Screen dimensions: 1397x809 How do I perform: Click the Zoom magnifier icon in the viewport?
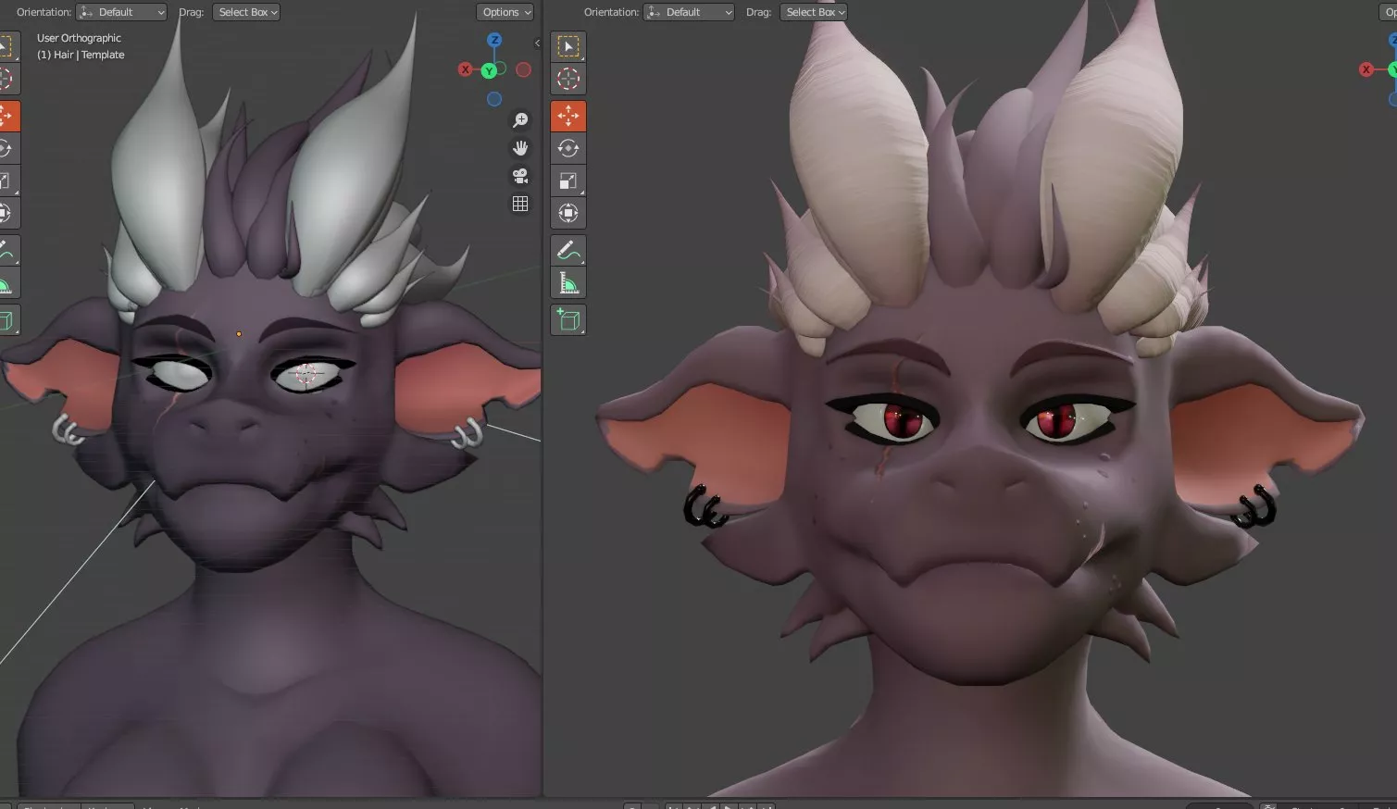(x=520, y=118)
